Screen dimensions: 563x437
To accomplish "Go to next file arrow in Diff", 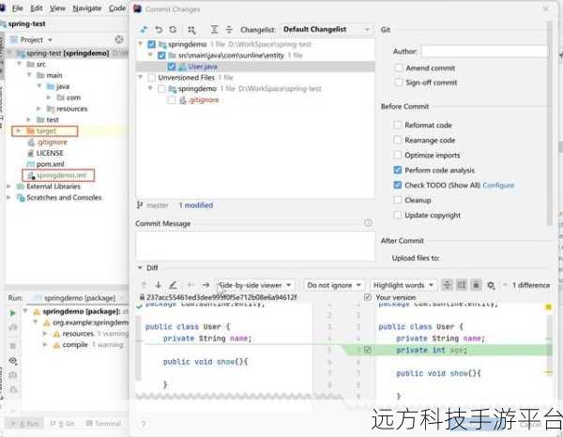I will [x=205, y=285].
